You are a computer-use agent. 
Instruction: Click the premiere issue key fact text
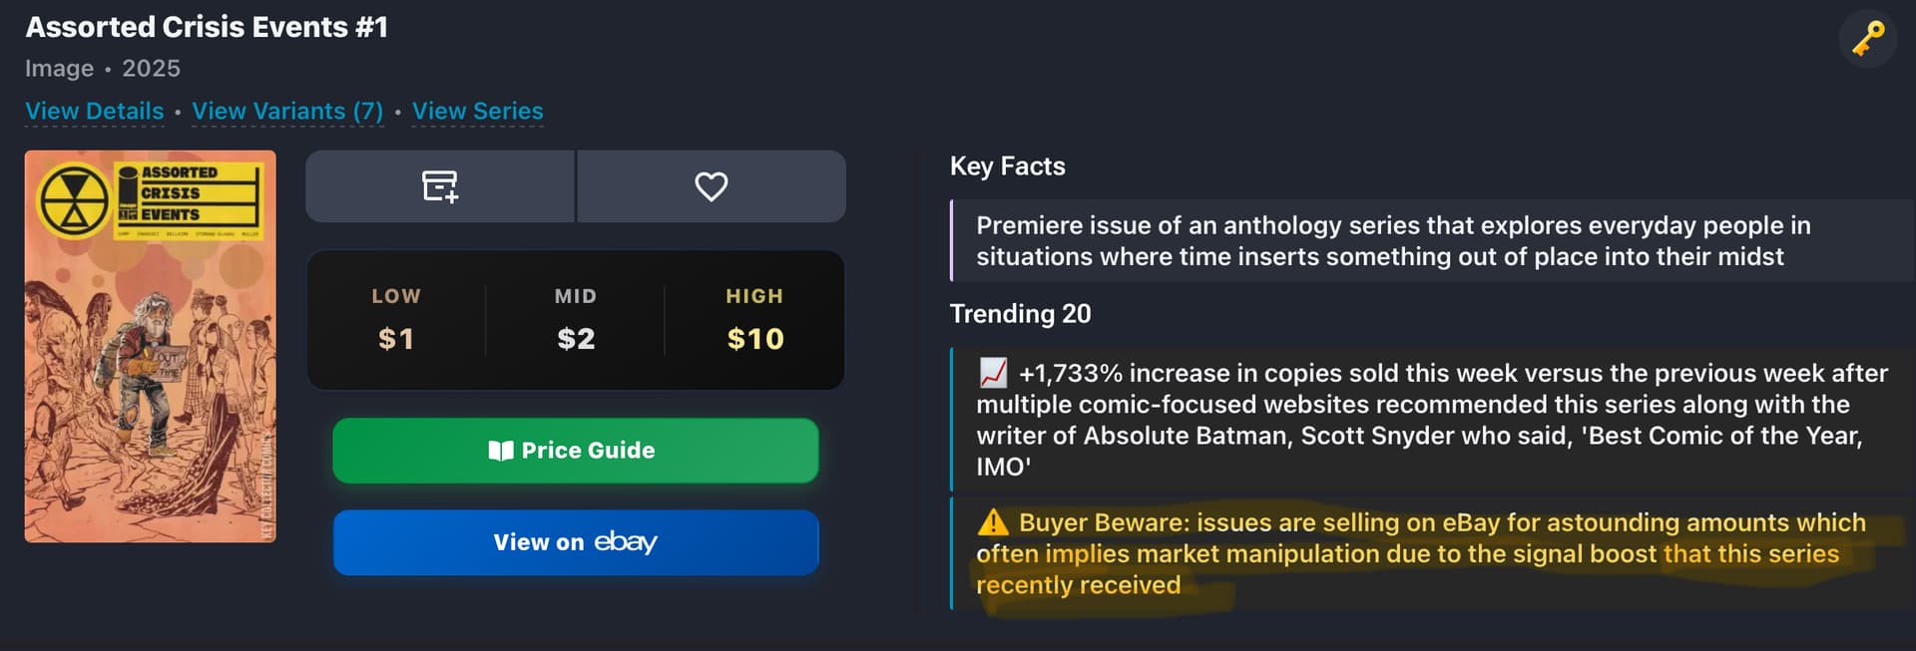[1392, 241]
